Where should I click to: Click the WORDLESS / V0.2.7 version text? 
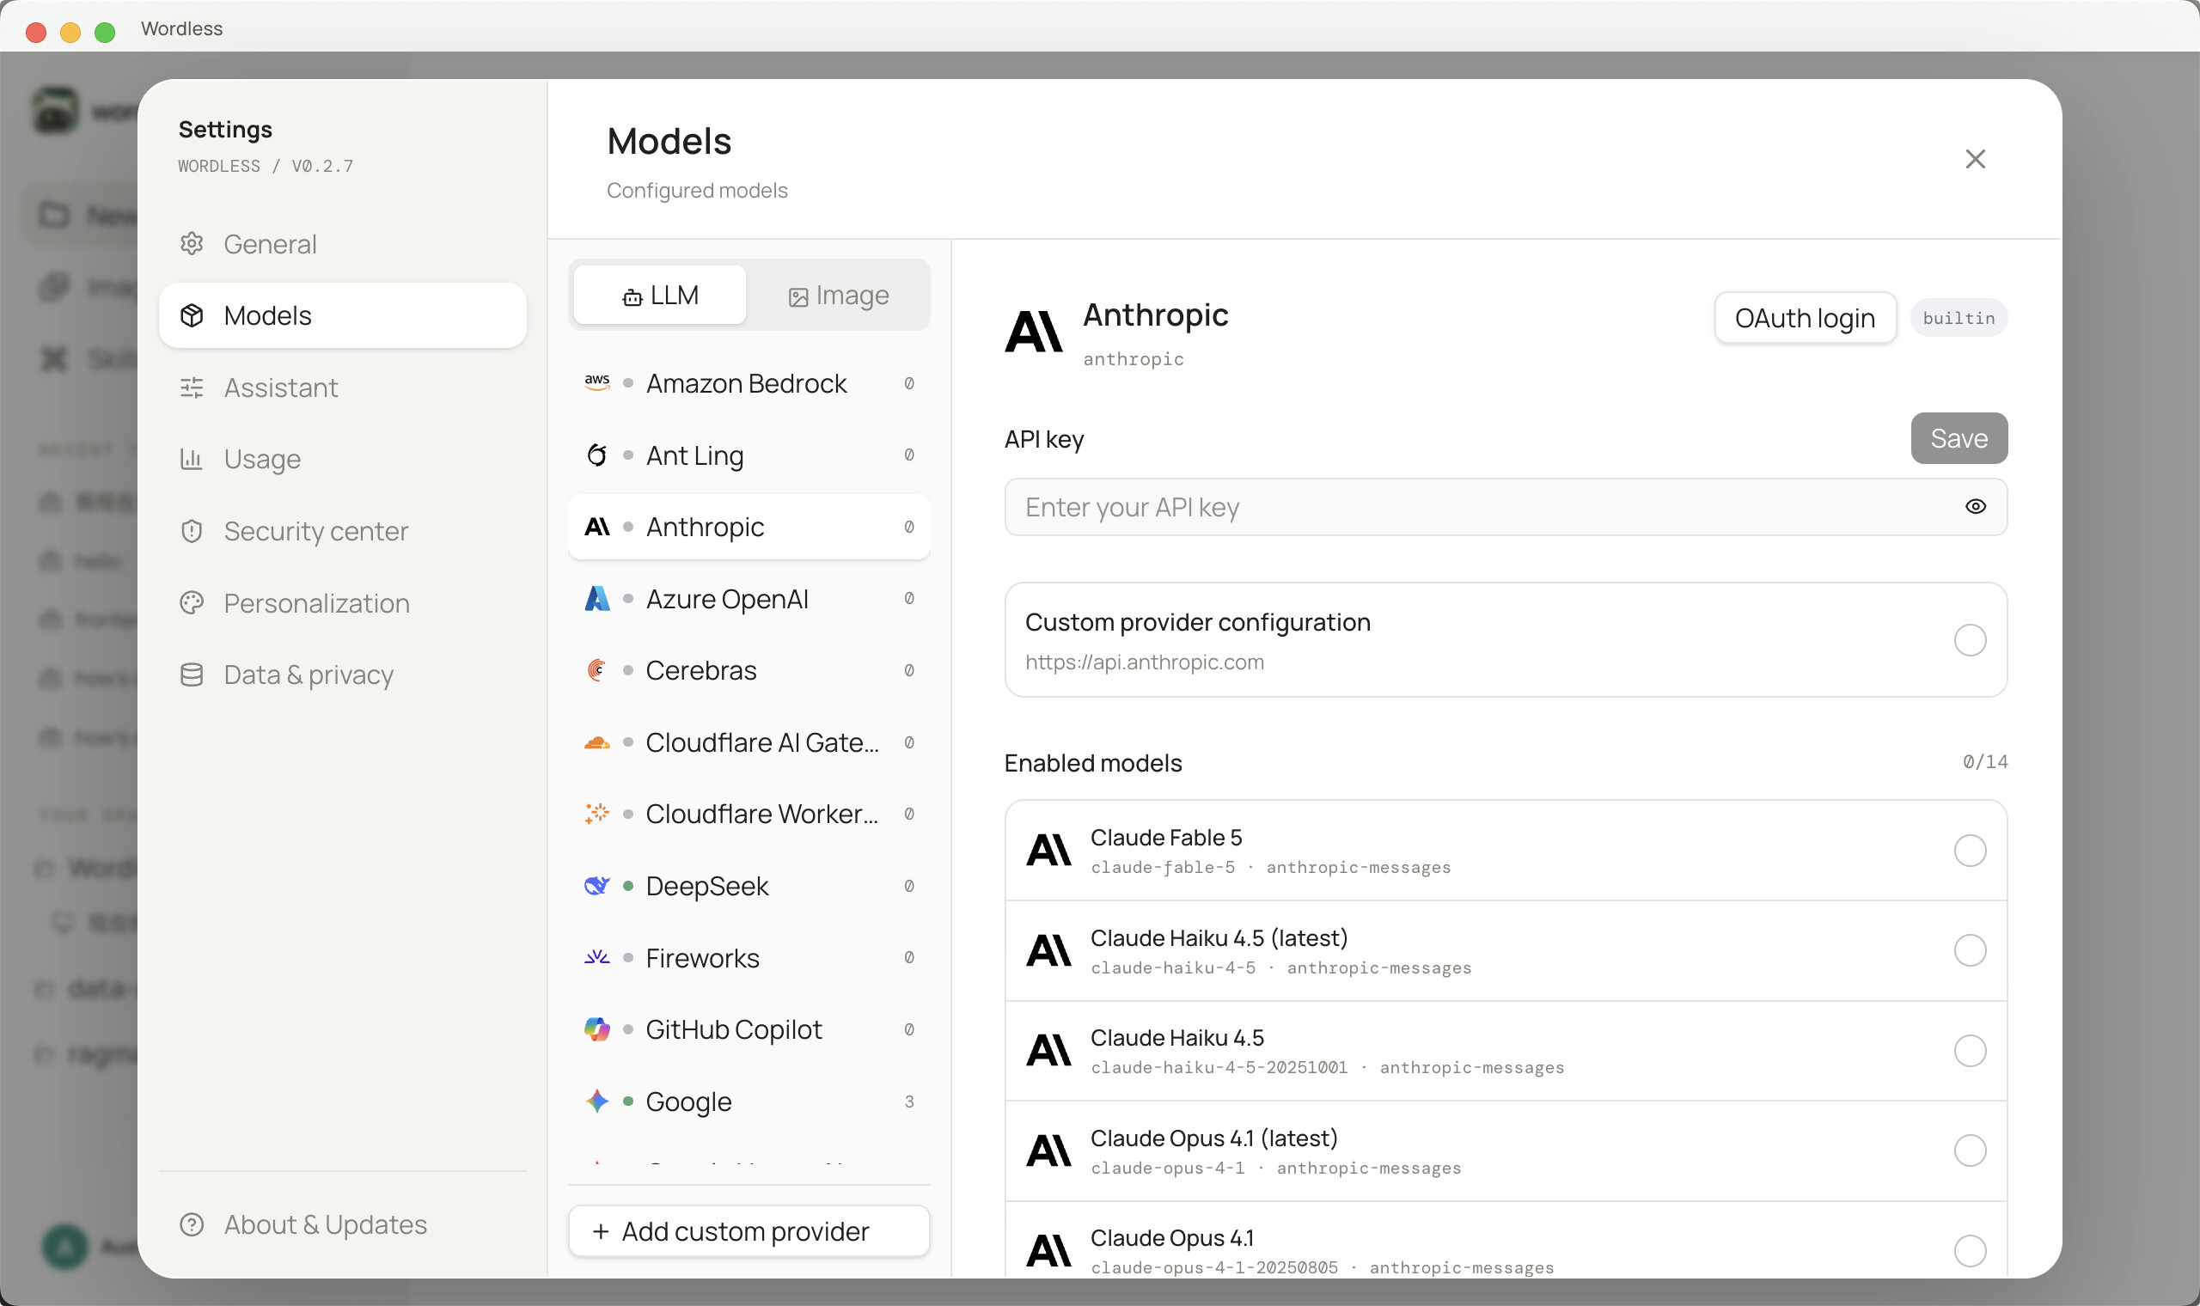[265, 166]
